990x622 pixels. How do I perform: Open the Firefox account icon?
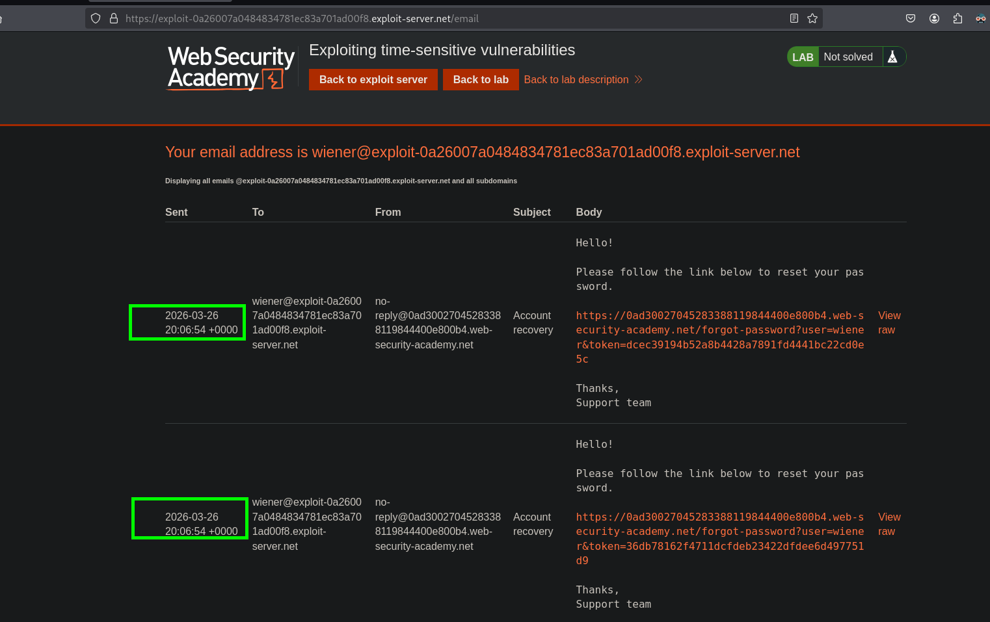pyautogui.click(x=934, y=18)
